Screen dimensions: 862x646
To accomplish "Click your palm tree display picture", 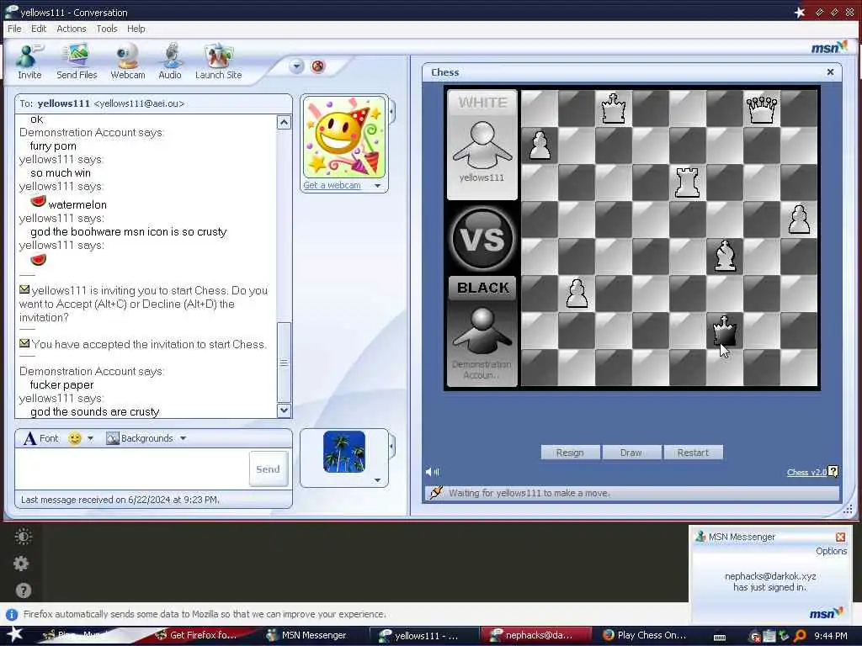I will click(344, 452).
